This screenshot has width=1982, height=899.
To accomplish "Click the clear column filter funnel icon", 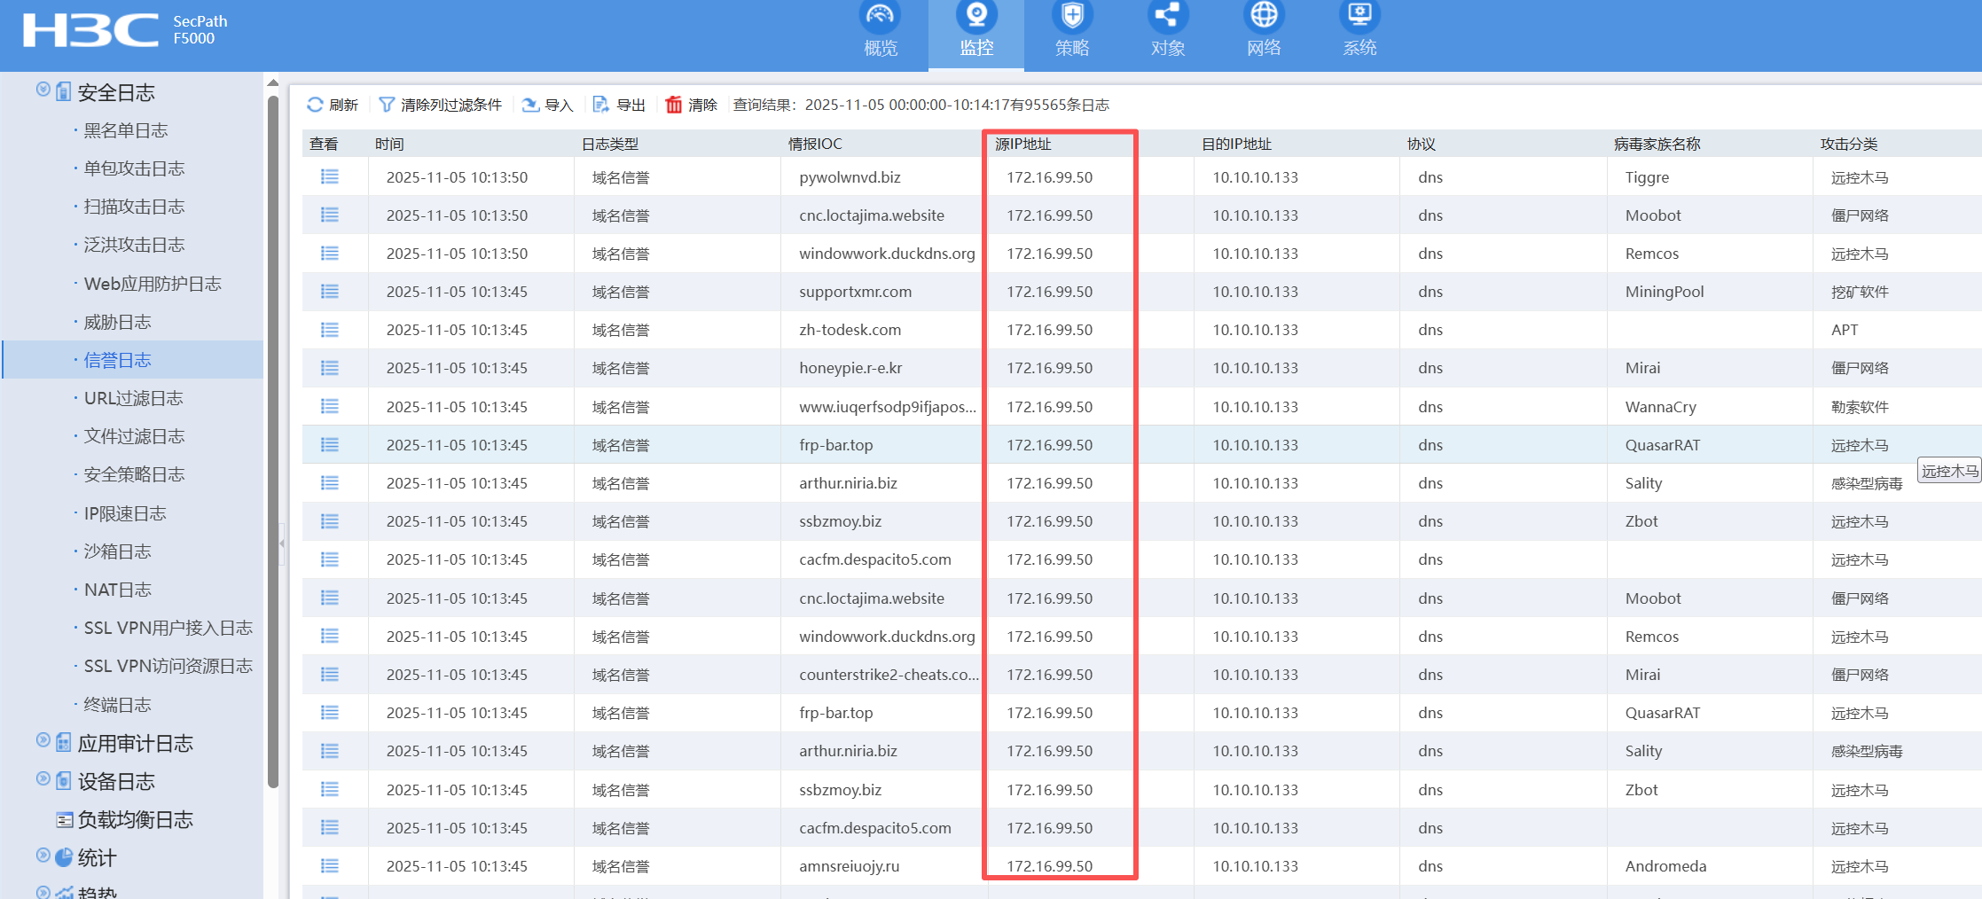I will click(x=387, y=105).
